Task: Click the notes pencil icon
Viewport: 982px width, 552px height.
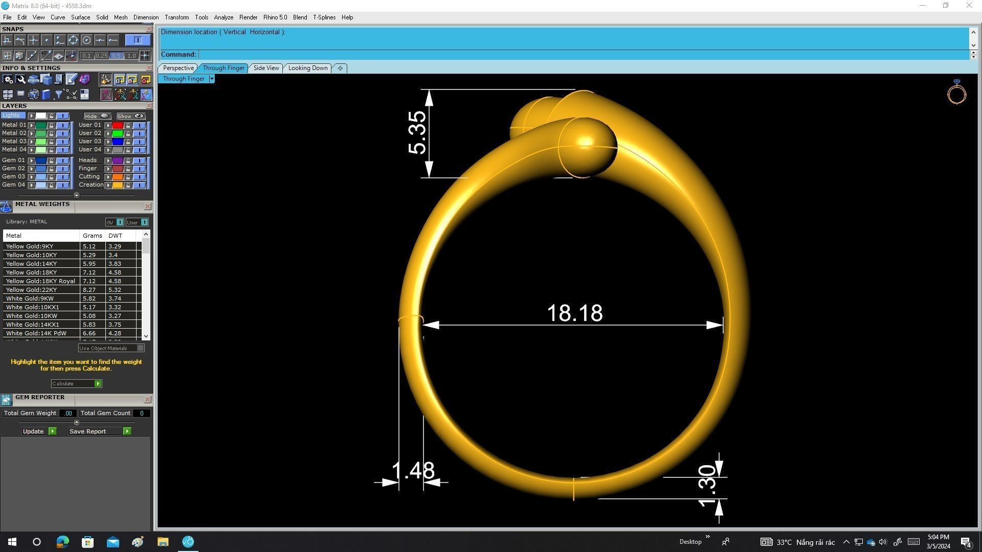Action: pyautogui.click(x=71, y=79)
